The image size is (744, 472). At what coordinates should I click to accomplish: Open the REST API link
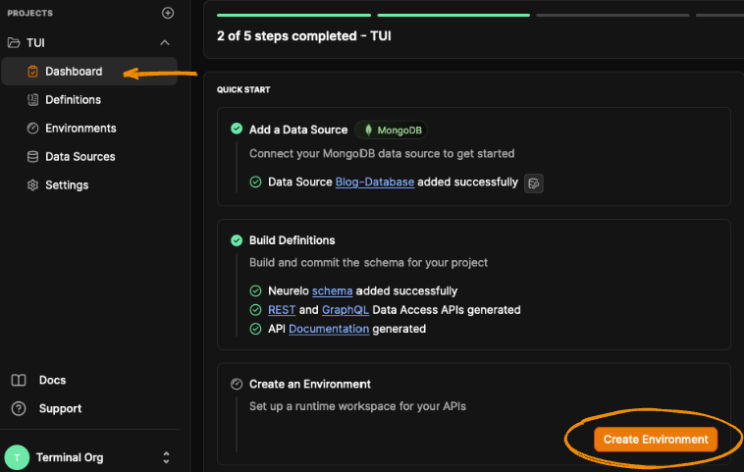282,310
